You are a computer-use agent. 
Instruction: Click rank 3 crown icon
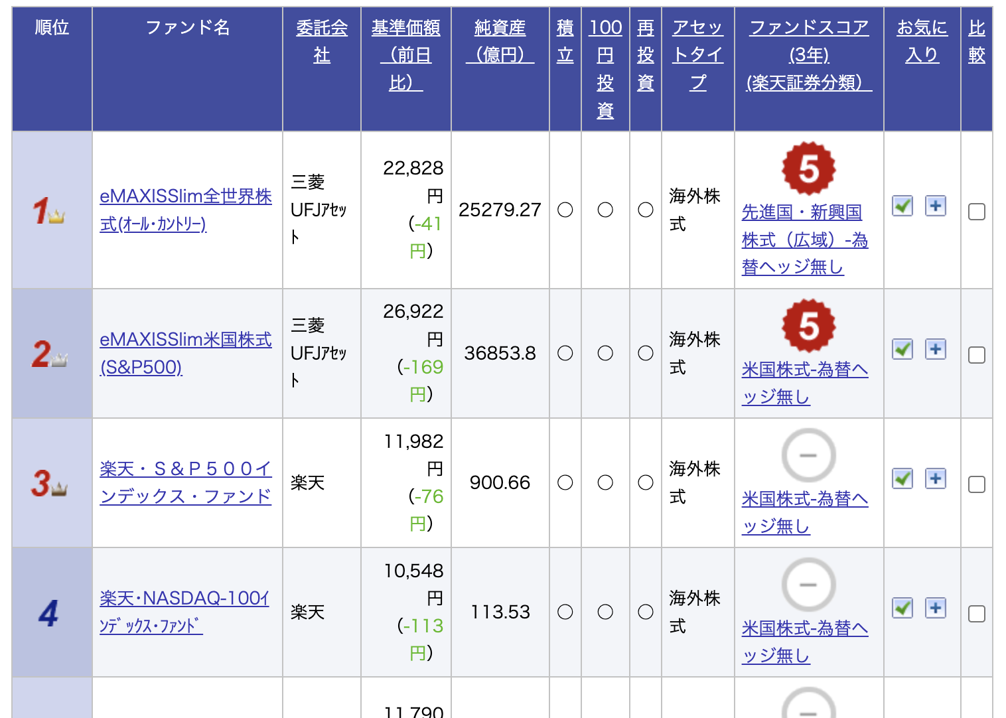pyautogui.click(x=50, y=484)
